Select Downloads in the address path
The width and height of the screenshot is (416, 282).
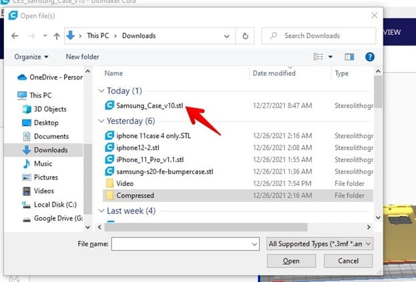click(139, 36)
